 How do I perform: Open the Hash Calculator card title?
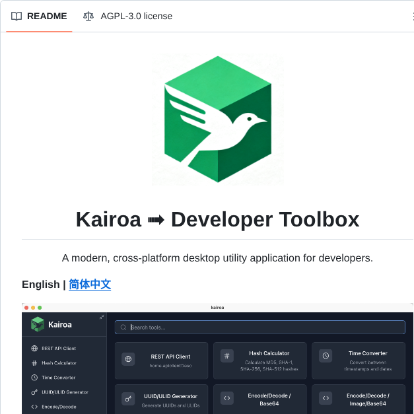coord(269,353)
